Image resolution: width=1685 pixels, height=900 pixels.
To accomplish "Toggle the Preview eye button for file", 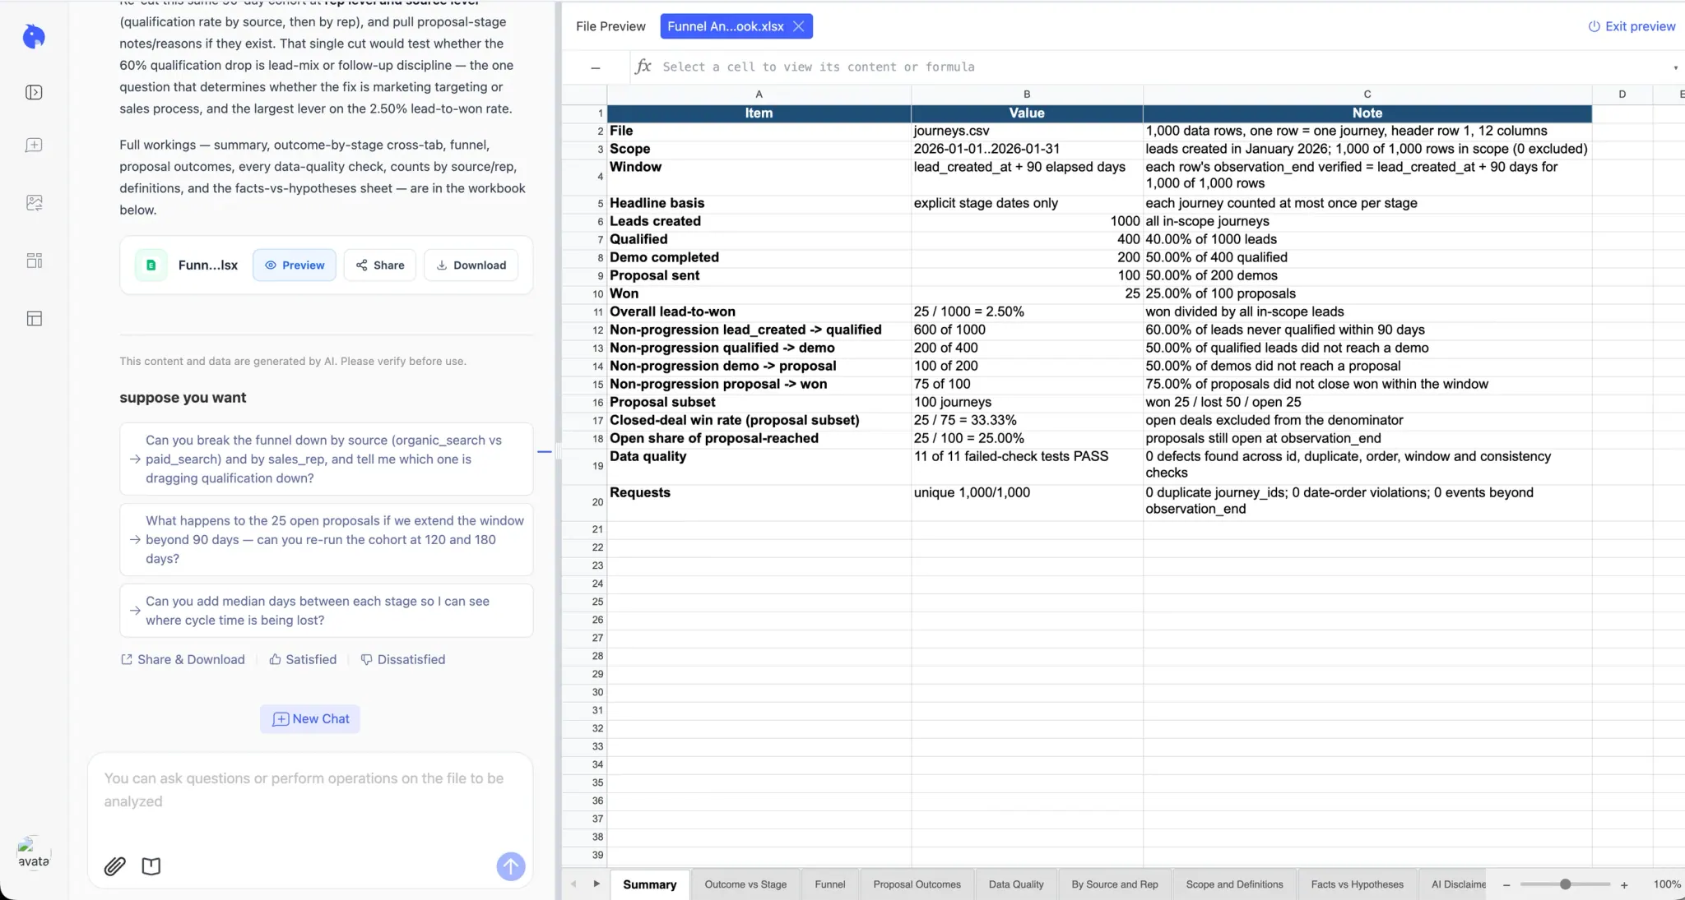I will (295, 265).
